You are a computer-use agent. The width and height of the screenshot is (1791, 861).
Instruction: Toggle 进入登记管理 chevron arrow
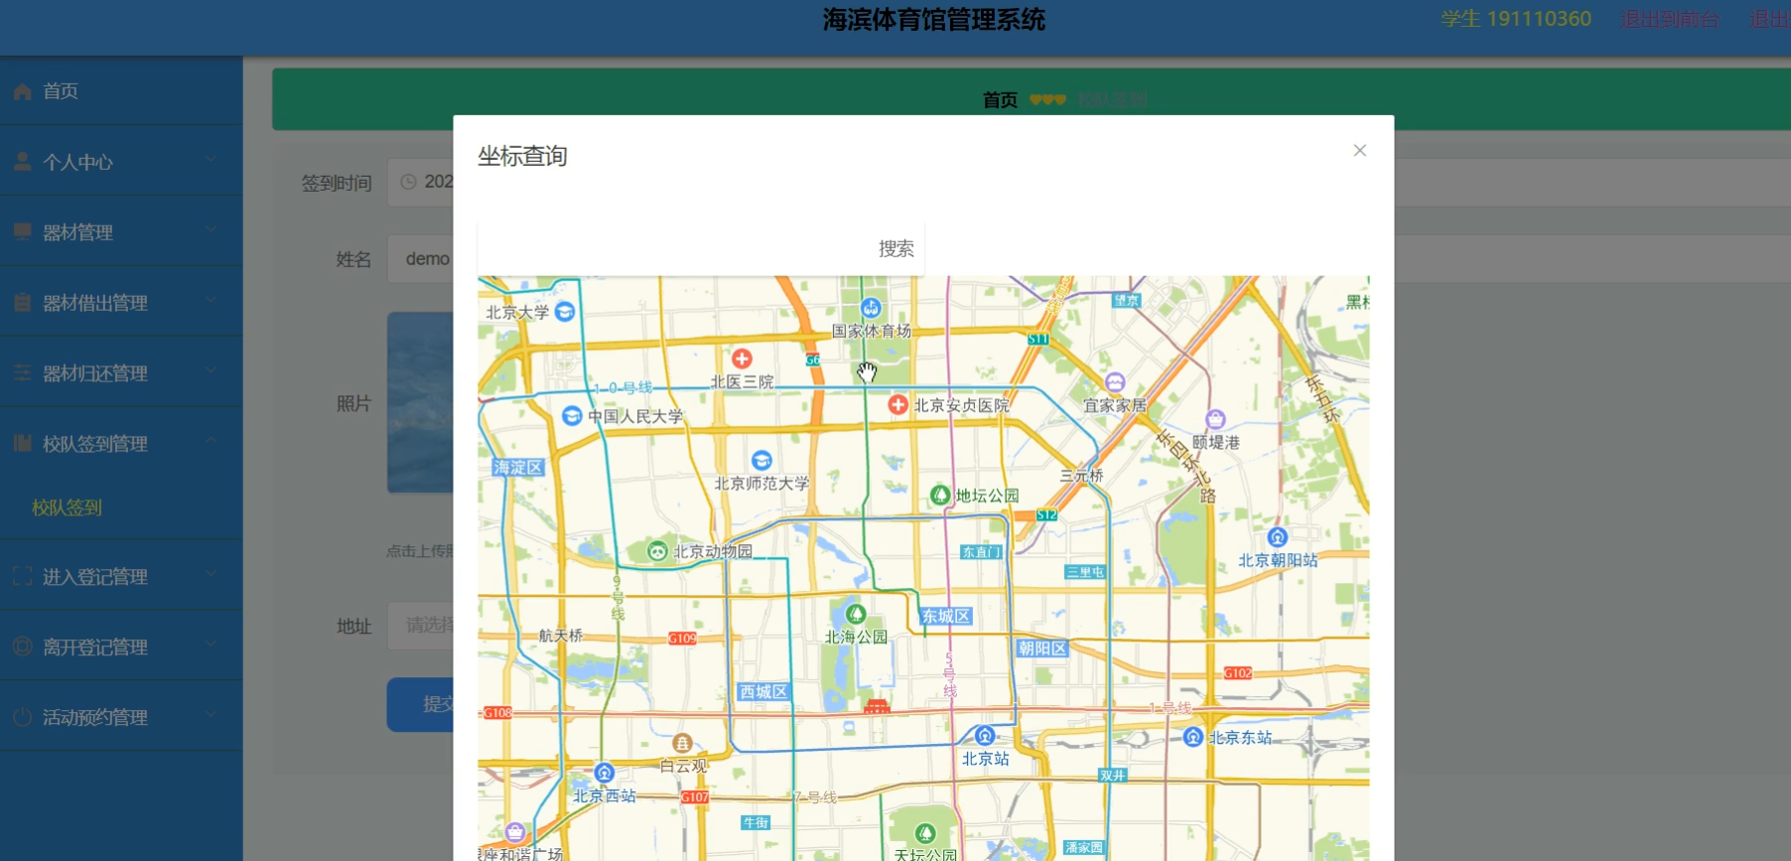point(210,574)
